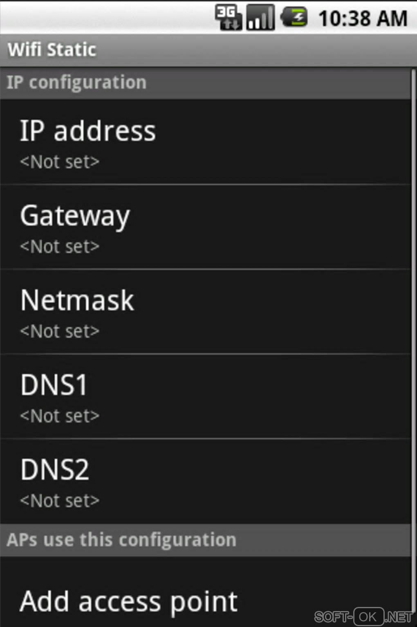Choose Add access point
The height and width of the screenshot is (627, 417).
(129, 601)
